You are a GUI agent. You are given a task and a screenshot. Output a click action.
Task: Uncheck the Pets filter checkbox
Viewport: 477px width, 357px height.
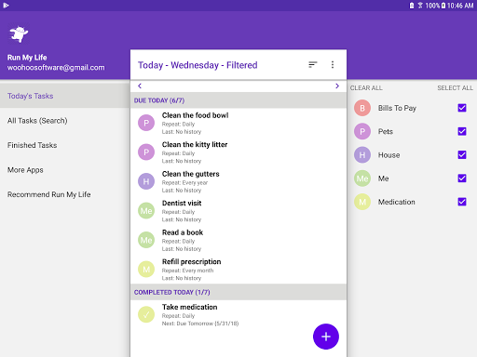coord(462,131)
